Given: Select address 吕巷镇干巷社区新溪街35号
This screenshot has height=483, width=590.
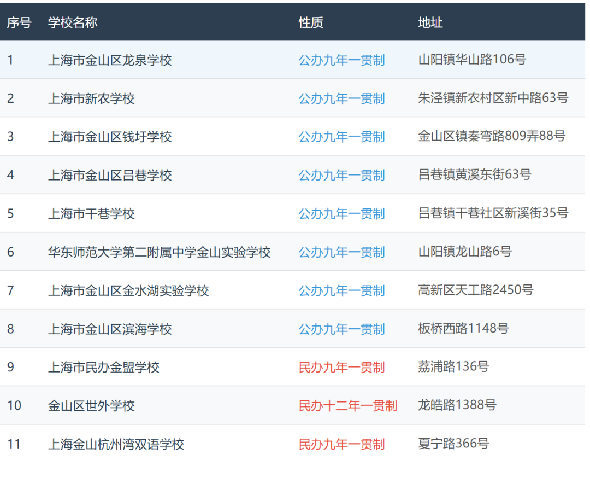Looking at the screenshot, I should [x=493, y=213].
